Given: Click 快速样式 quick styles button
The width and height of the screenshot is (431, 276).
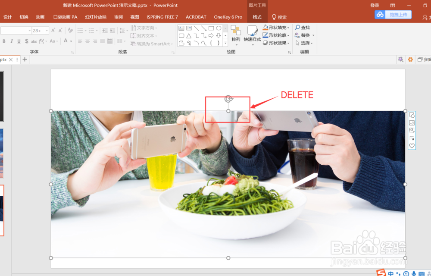Looking at the screenshot, I should (x=252, y=34).
